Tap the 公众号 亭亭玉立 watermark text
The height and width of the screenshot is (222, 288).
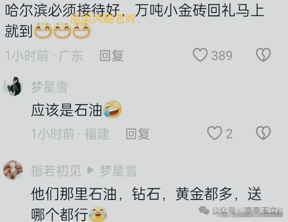click(245, 211)
